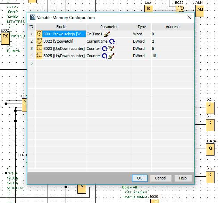Click the up/down counter icon for B025
The height and width of the screenshot is (203, 218).
(x=39, y=56)
